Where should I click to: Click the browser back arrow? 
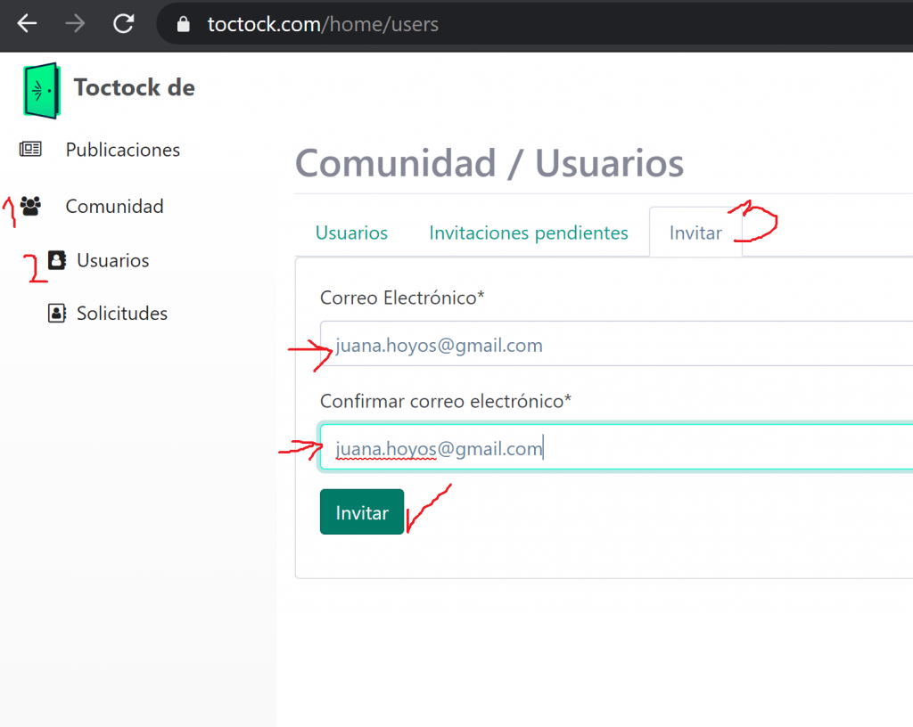pyautogui.click(x=28, y=24)
